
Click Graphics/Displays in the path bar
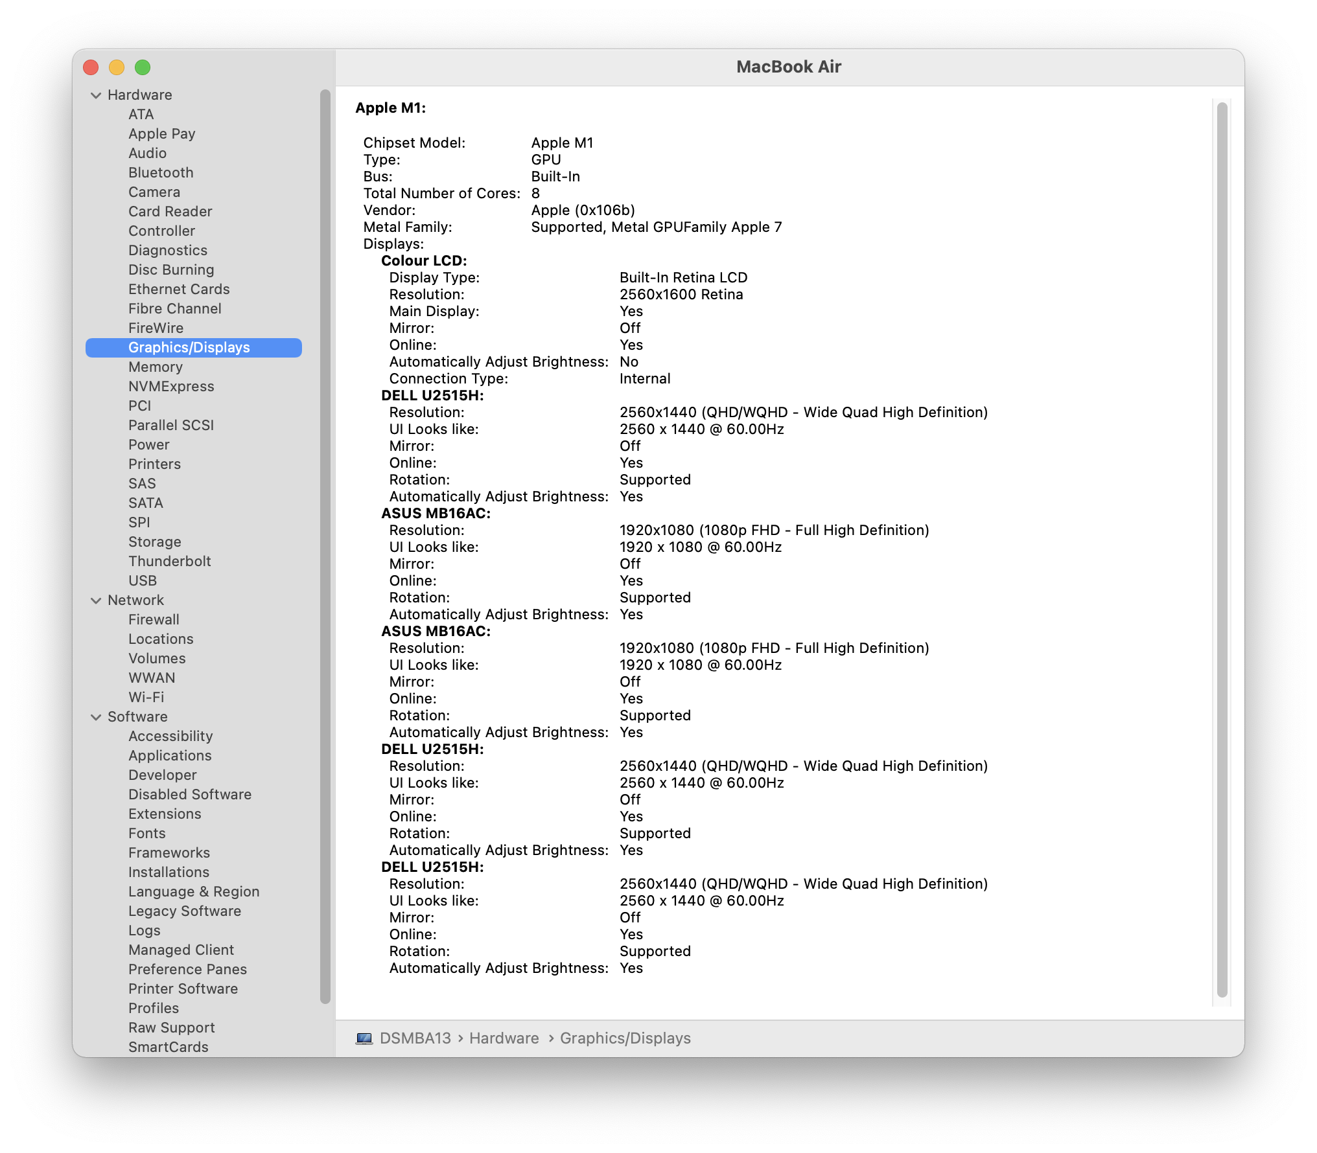pos(625,1038)
